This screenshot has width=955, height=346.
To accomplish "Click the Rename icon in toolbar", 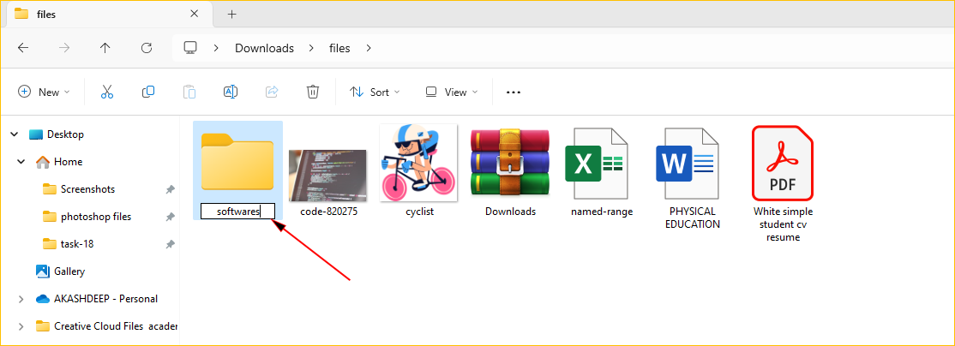I will (231, 92).
